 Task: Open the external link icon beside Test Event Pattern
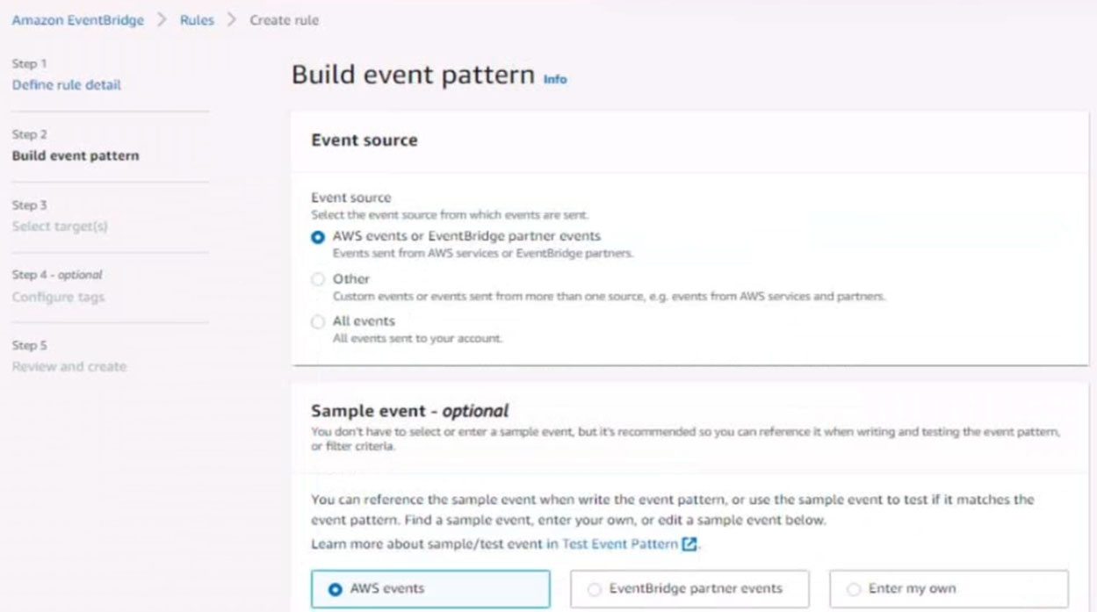[x=690, y=544]
